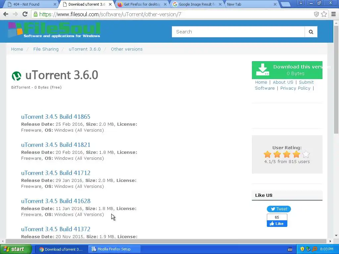This screenshot has width=339, height=254.
Task: Open uTorrent 3.4.5 Build 41372 link
Action: [56, 229]
